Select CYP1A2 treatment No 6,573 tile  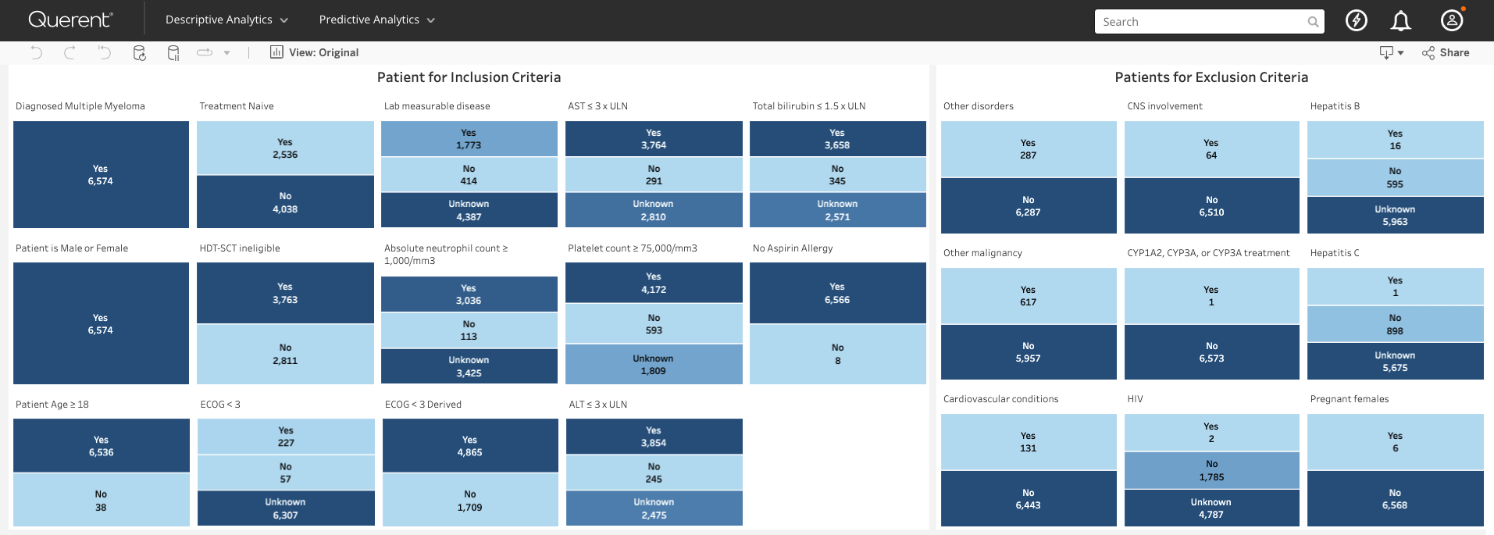(1211, 352)
